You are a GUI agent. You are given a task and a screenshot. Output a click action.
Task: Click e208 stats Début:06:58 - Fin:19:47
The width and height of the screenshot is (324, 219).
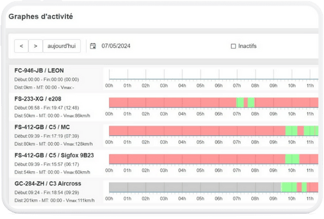coord(46,108)
